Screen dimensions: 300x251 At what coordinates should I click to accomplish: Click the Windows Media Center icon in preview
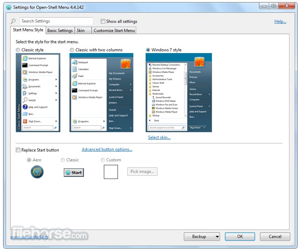point(153,108)
